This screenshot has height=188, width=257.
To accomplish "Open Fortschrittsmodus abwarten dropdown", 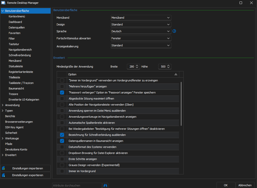I will (141, 38).
